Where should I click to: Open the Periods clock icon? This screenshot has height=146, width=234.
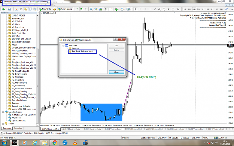coord(122,9)
